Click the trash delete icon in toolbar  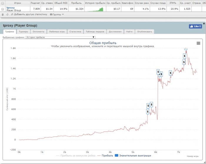(3, 15)
